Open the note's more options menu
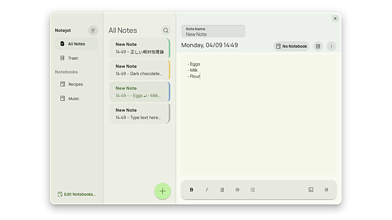This screenshot has width=392, height=220. pyautogui.click(x=332, y=46)
